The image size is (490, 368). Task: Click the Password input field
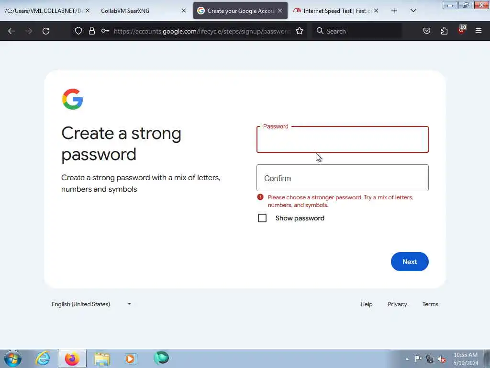343,139
